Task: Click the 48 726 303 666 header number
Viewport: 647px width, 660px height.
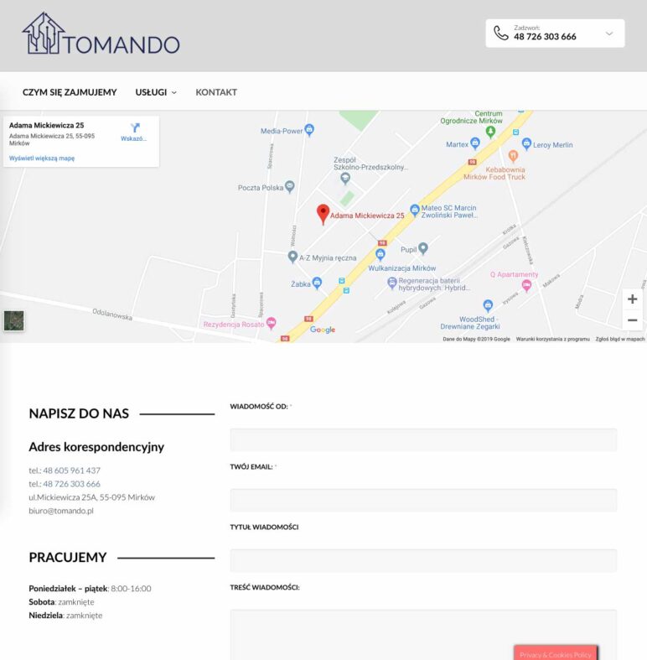Action: [545, 37]
